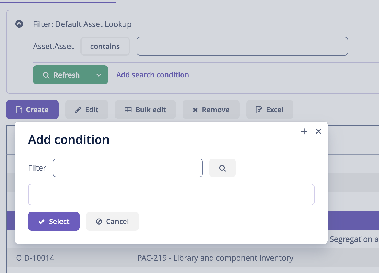
Task: Confirm with the Select button
Action: point(54,221)
